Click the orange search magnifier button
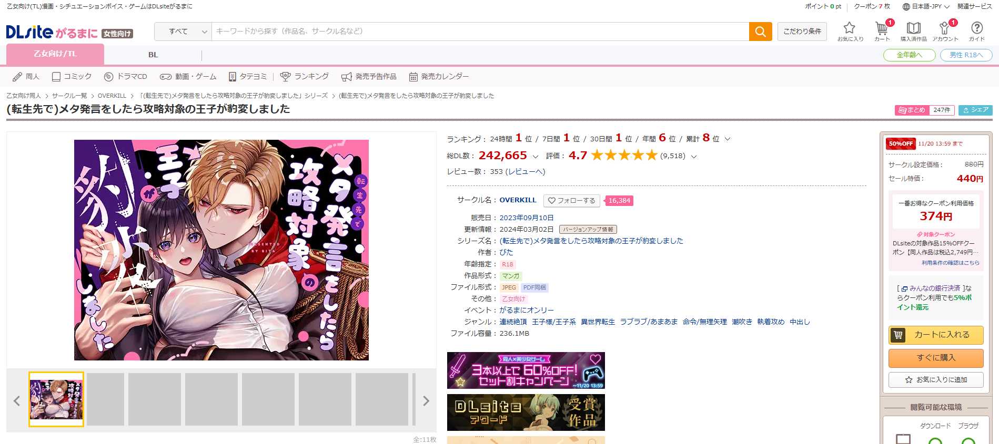 [760, 32]
